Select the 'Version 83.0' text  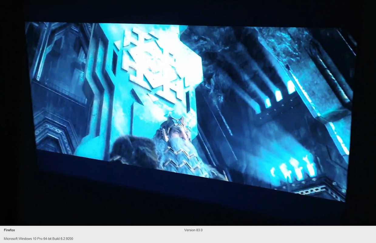(x=193, y=230)
